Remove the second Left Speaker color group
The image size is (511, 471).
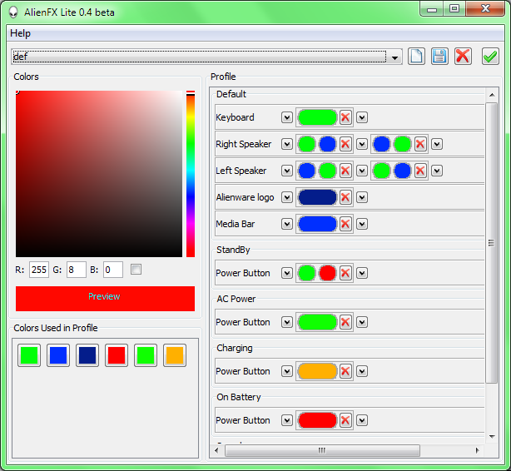pos(420,171)
